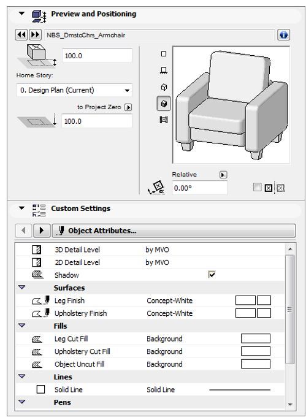Image resolution: width=306 pixels, height=420 pixels.
Task: Collapse the Surfaces group
Action: pos(21,288)
